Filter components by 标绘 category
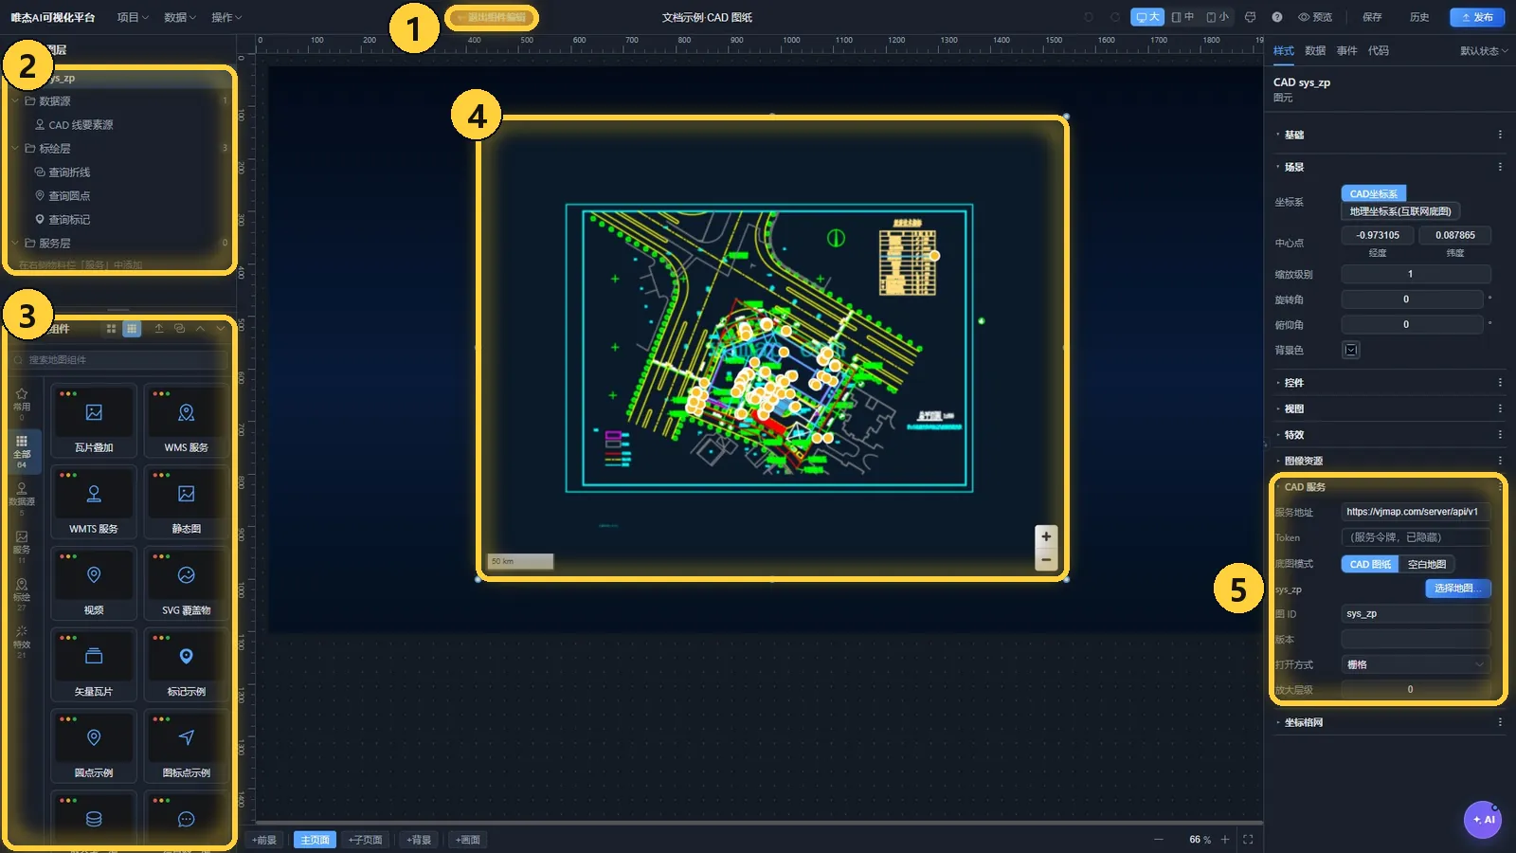Image resolution: width=1516 pixels, height=853 pixels. 22,590
